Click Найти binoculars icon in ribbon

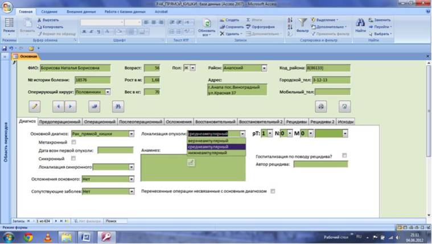(360, 26)
